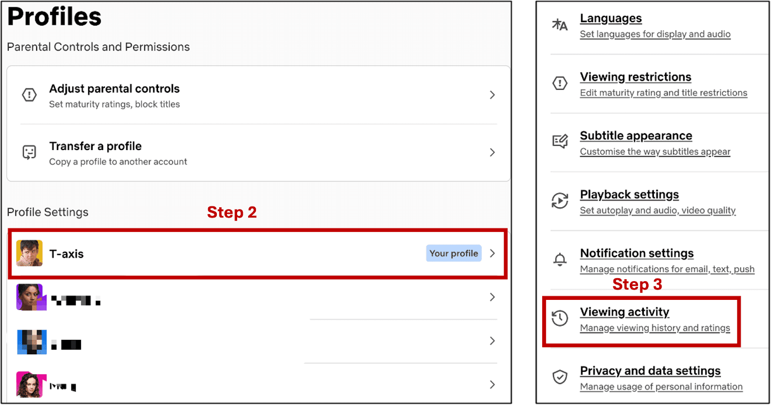Open the Playback settings link

(629, 194)
